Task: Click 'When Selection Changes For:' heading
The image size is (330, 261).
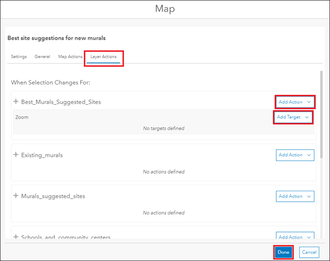Action: click(x=51, y=82)
